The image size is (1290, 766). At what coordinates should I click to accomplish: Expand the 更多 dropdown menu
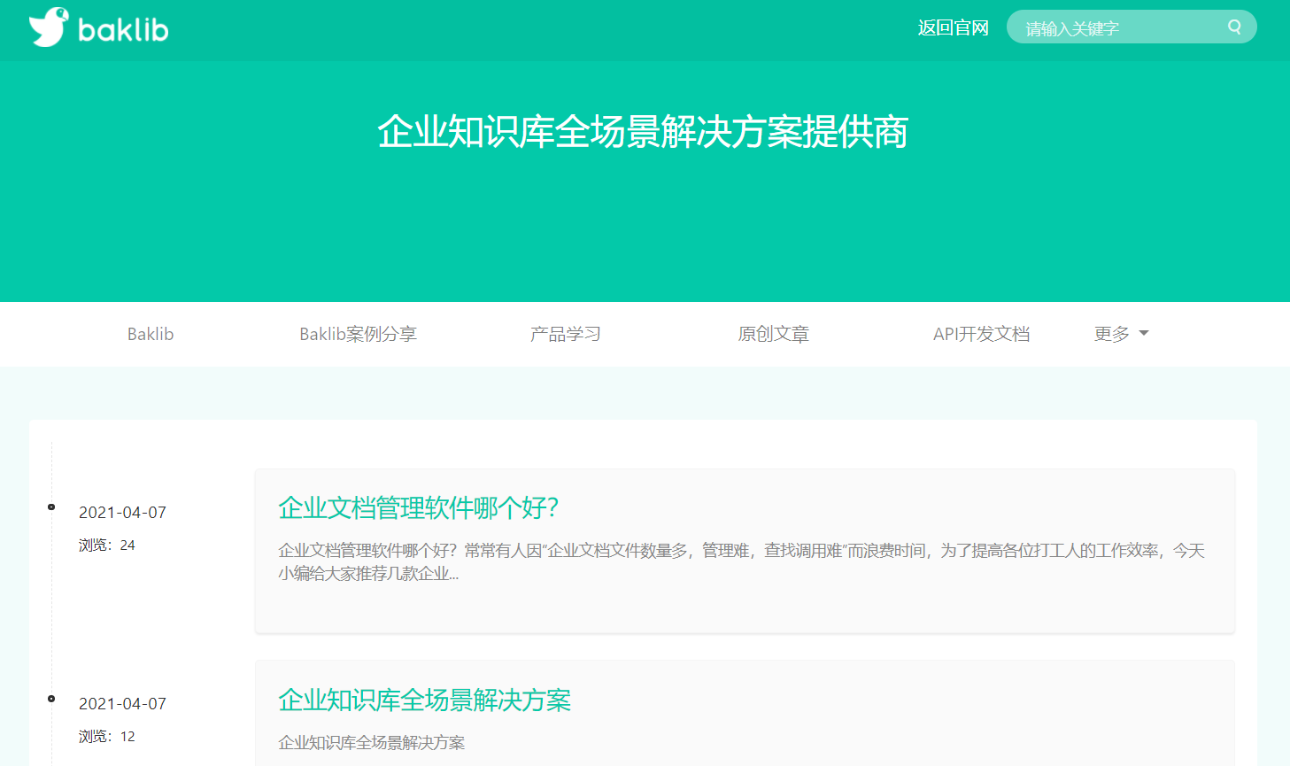[1121, 334]
